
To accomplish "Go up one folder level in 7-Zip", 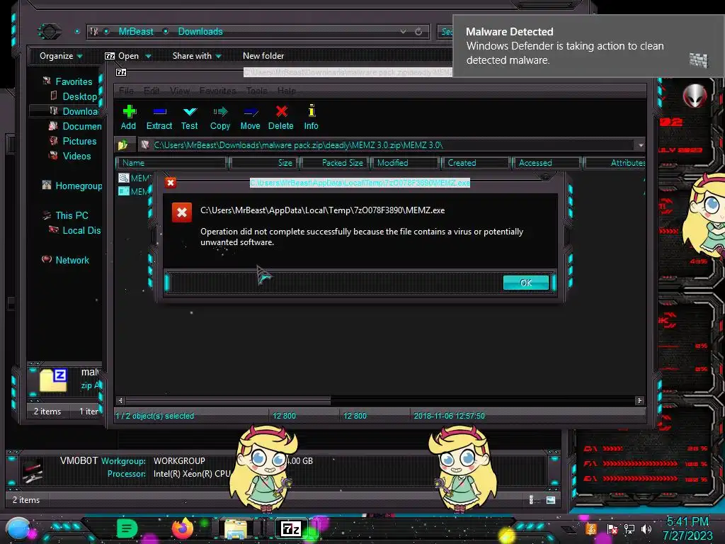I will (123, 144).
